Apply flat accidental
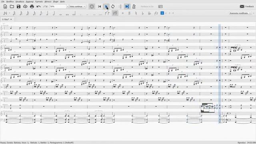Viewport: 256px width, 144px height. [x=143, y=13]
